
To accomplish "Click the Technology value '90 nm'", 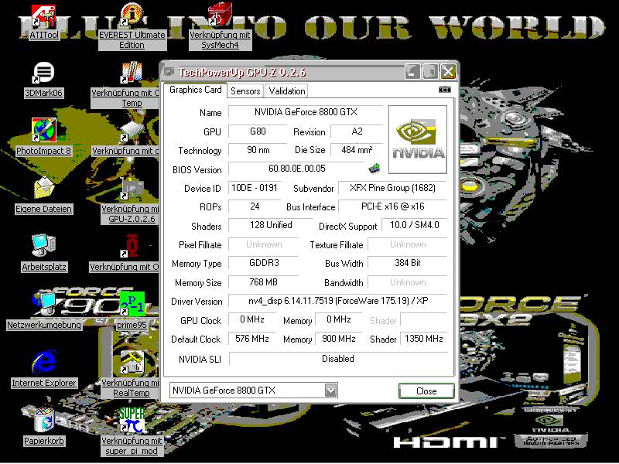I will (258, 150).
